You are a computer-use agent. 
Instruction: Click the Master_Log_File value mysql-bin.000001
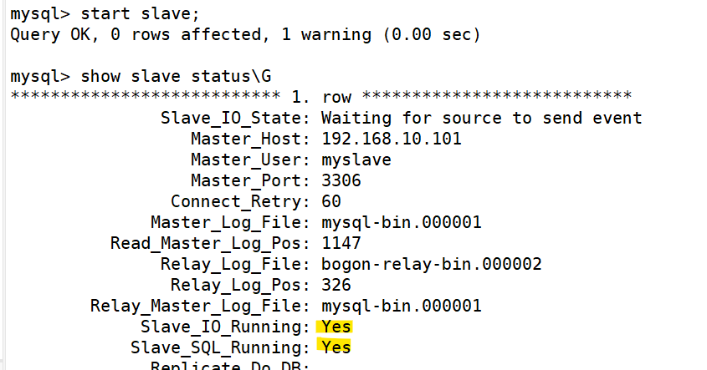402,222
